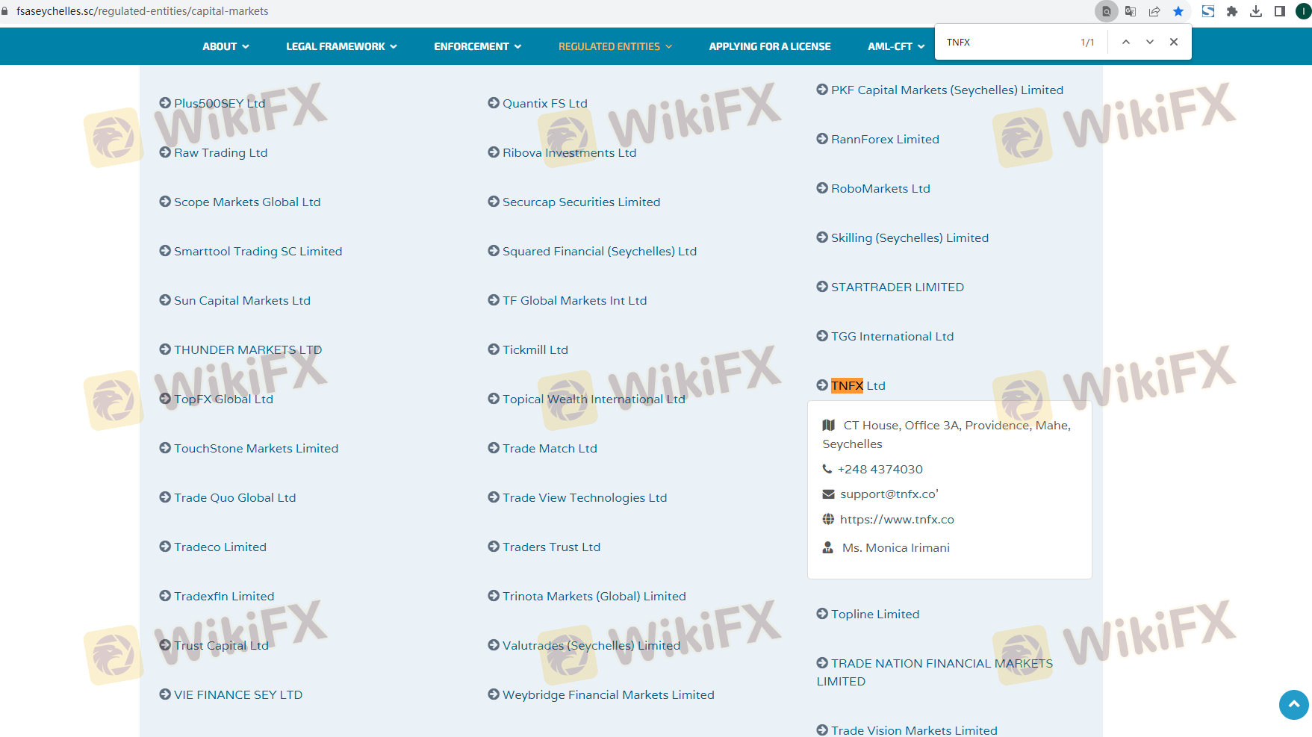Close the find bar
The width and height of the screenshot is (1312, 737).
click(1174, 43)
